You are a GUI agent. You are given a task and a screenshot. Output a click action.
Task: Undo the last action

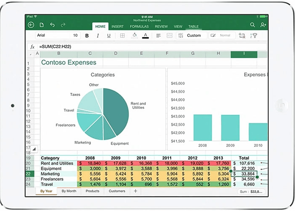coord(52,25)
